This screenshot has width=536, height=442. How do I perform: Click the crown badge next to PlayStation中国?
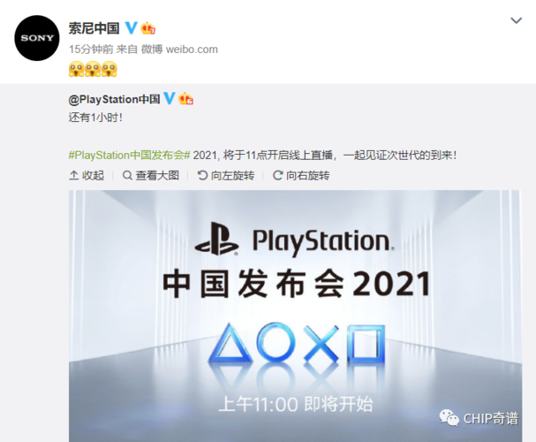coord(186,98)
